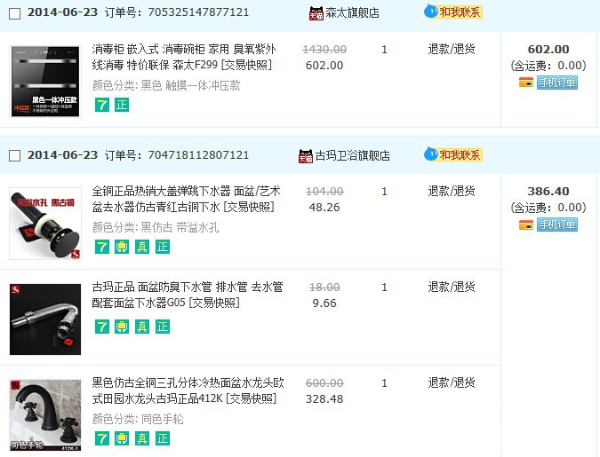Click the credit card icon under 386.40 total
The height and width of the screenshot is (457, 600).
pos(525,225)
